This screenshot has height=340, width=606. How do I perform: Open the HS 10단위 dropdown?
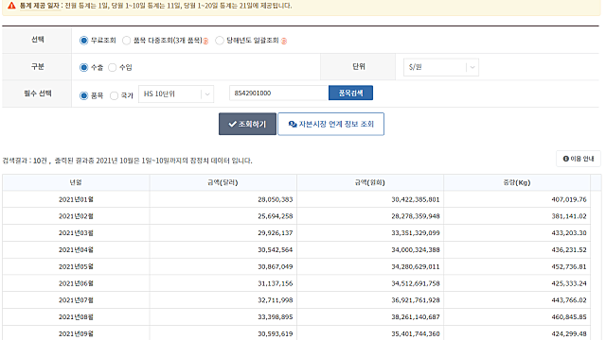click(176, 94)
